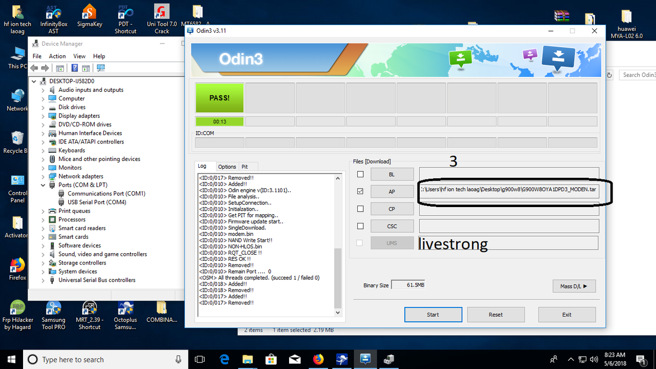Show hidden tray icons chevron
Screen dimensions: 656x369
pyautogui.click(x=571, y=359)
